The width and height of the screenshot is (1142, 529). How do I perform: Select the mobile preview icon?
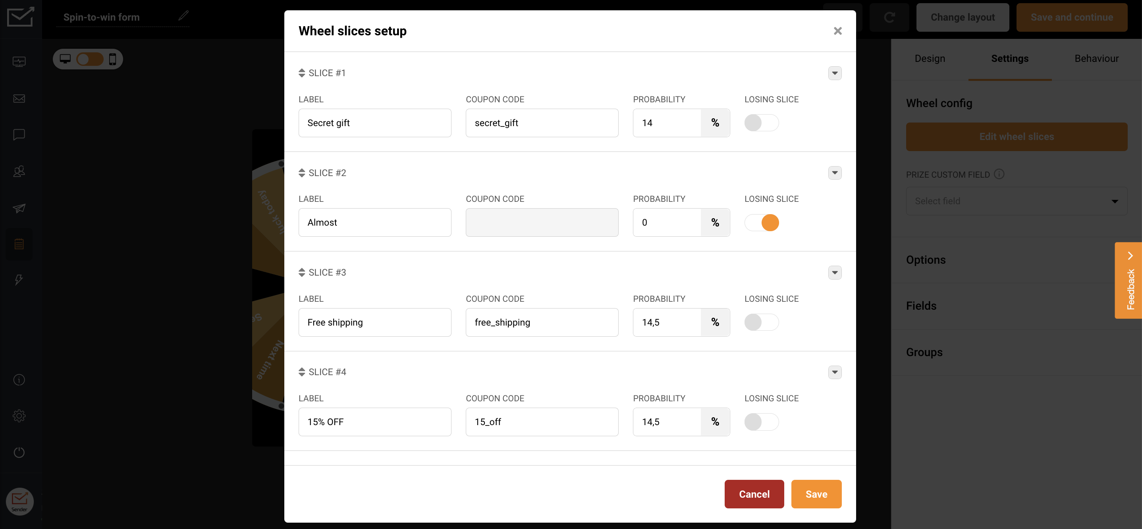click(113, 59)
